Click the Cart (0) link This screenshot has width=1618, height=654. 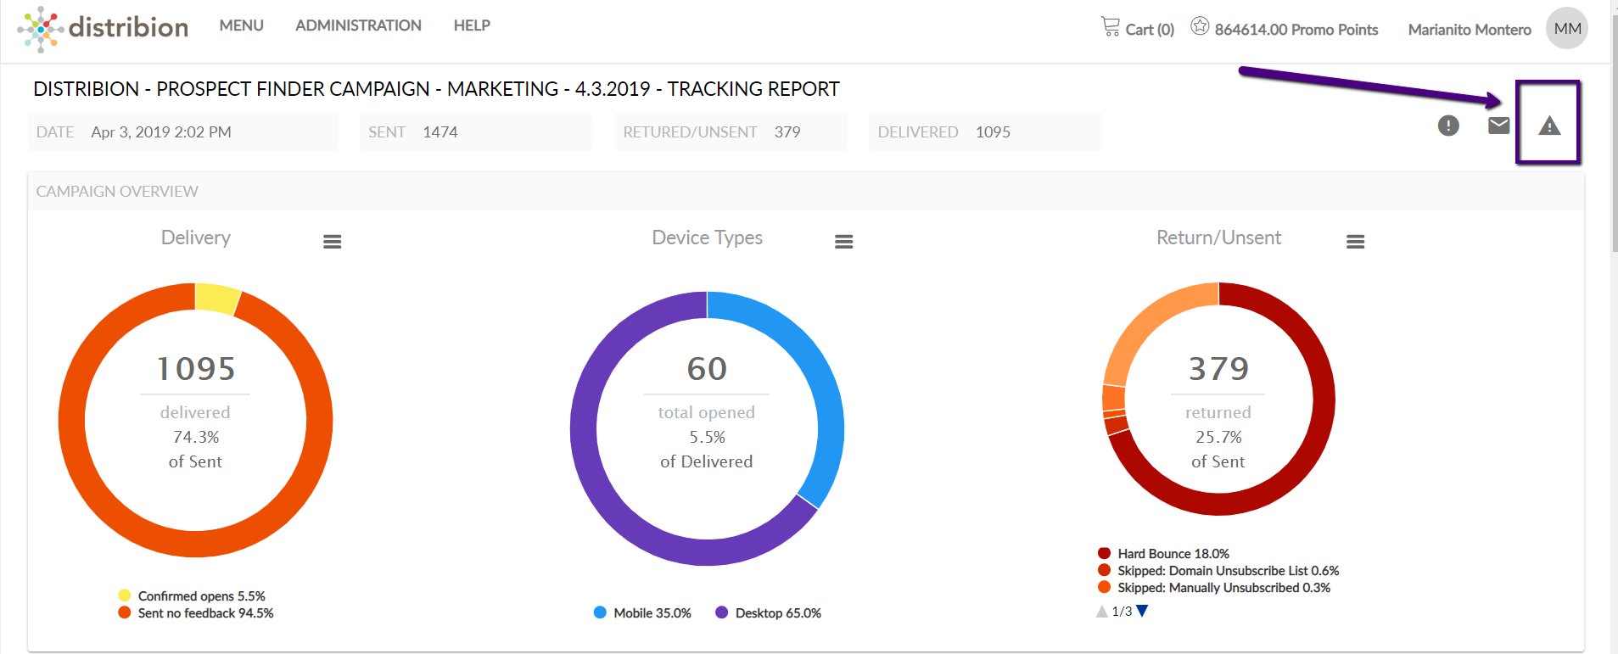pyautogui.click(x=1150, y=30)
